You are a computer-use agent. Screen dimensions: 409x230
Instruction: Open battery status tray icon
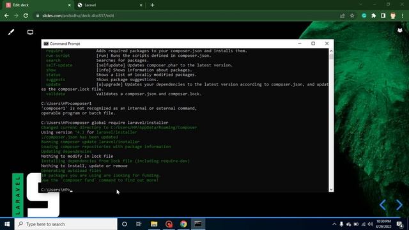(356, 224)
